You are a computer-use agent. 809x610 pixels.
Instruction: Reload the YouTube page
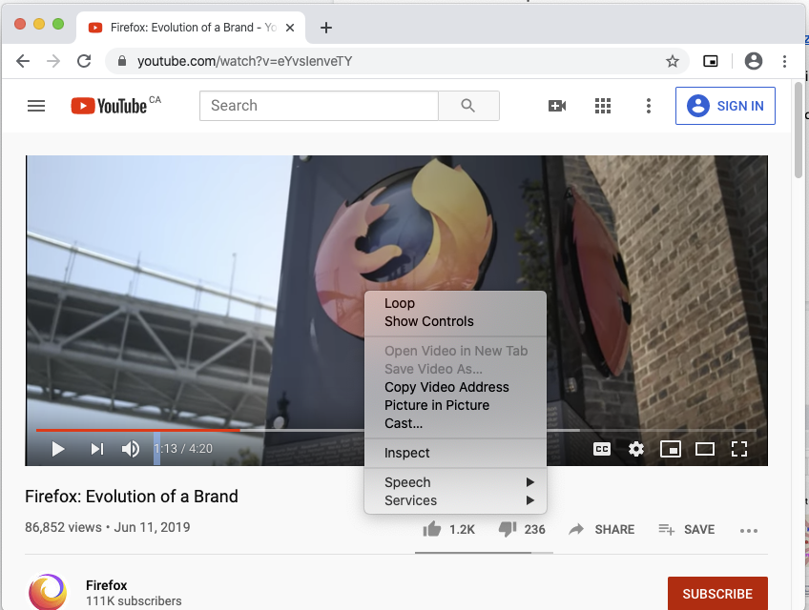click(x=84, y=61)
